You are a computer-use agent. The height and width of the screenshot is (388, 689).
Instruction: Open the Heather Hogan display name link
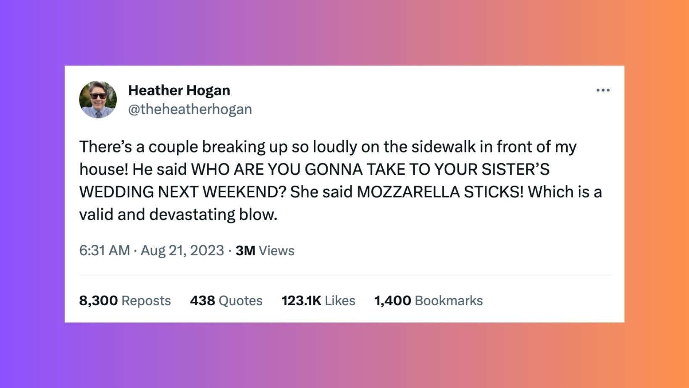(x=179, y=90)
